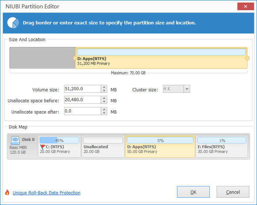Click the 1% usage bar of E: Files
Viewport: 257px width, 205px height.
click(x=222, y=140)
